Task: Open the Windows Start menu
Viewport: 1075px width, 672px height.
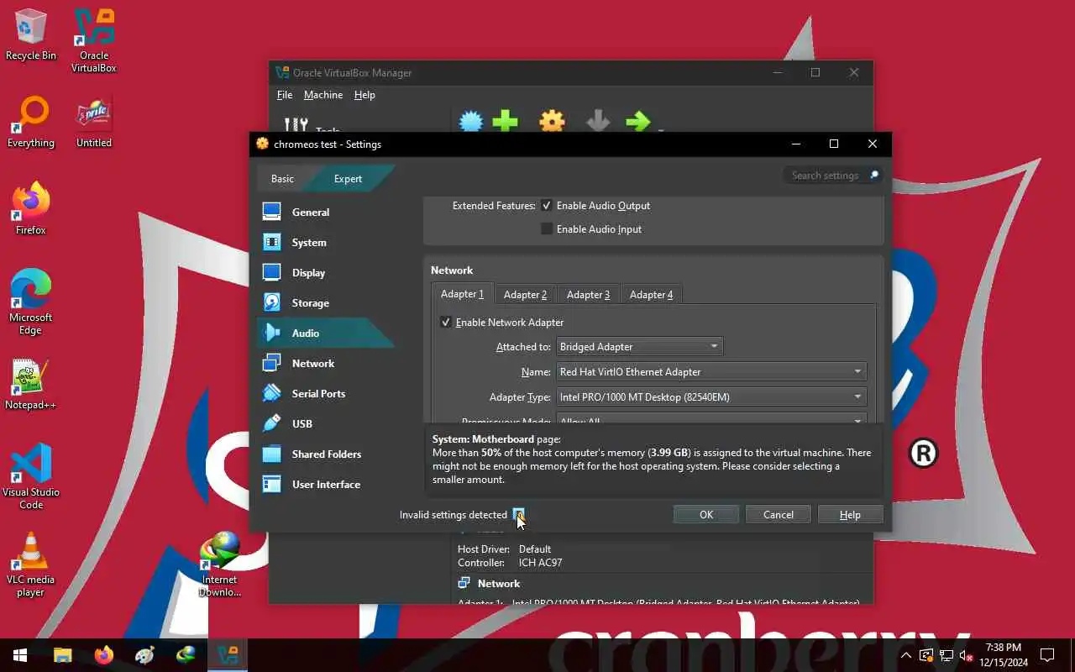Action: click(20, 655)
